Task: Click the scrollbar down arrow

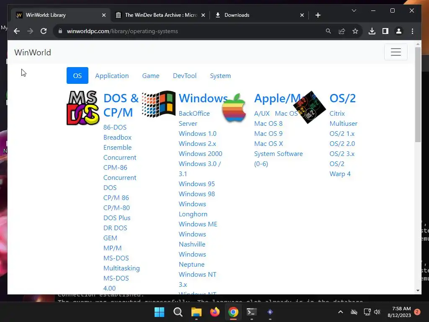Action: (x=418, y=291)
